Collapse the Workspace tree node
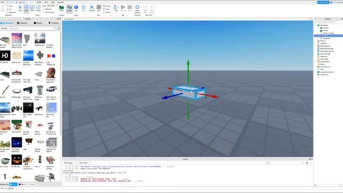The width and height of the screenshot is (343, 193). tap(316, 25)
